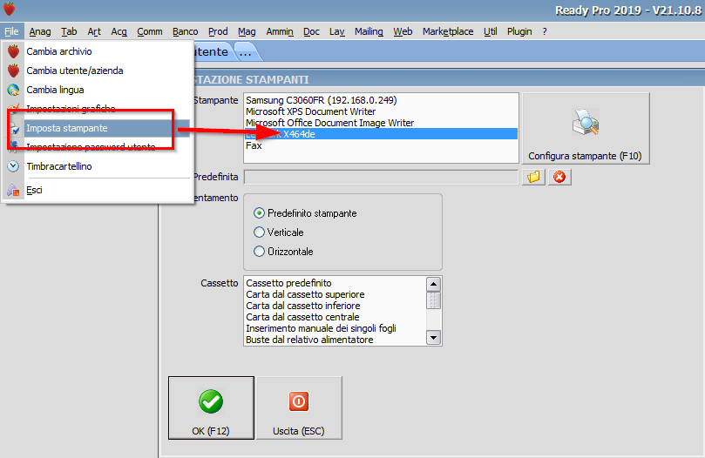Image resolution: width=705 pixels, height=458 pixels.
Task: Choose Imposta stampante menu entry
Action: (x=98, y=128)
